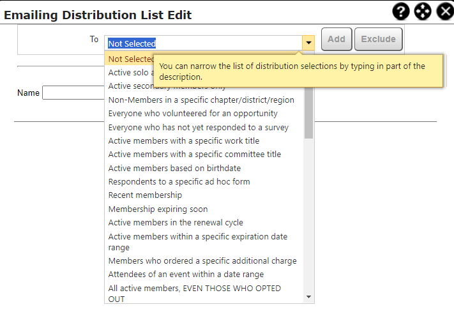Select Not Selected option in list
The image size is (454, 309).
click(129, 59)
